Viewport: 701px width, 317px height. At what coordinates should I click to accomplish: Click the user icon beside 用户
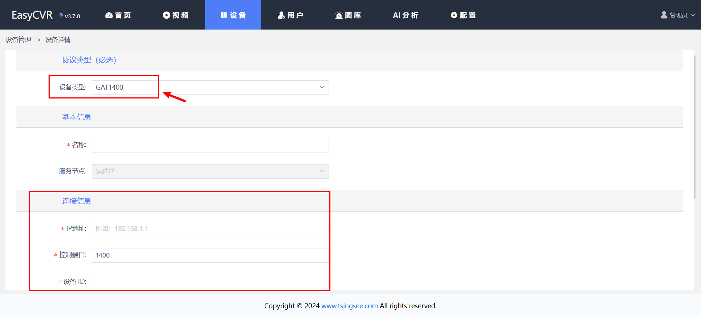pyautogui.click(x=281, y=15)
